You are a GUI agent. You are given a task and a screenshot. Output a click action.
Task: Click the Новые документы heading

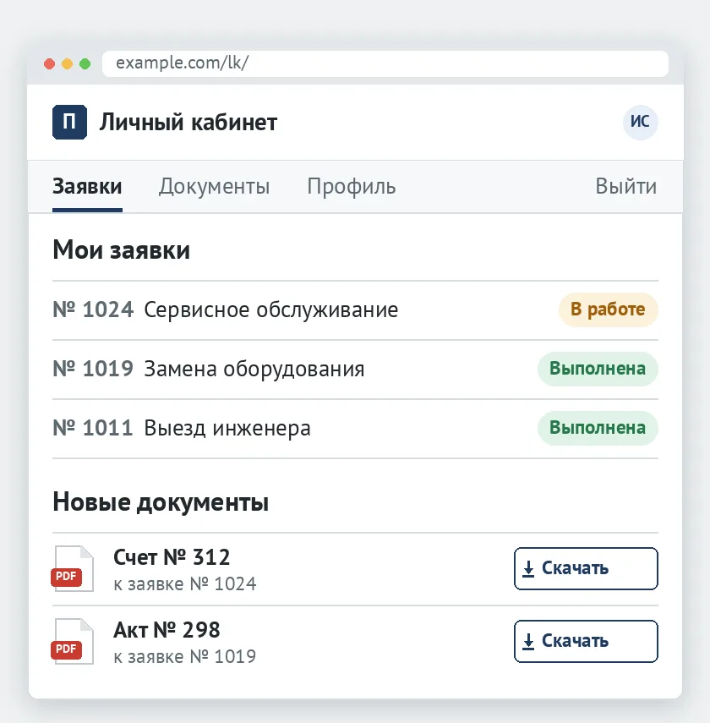point(161,502)
